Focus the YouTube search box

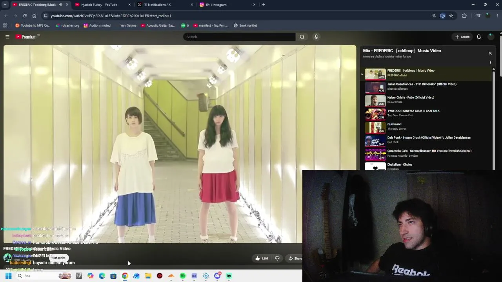[x=239, y=37]
